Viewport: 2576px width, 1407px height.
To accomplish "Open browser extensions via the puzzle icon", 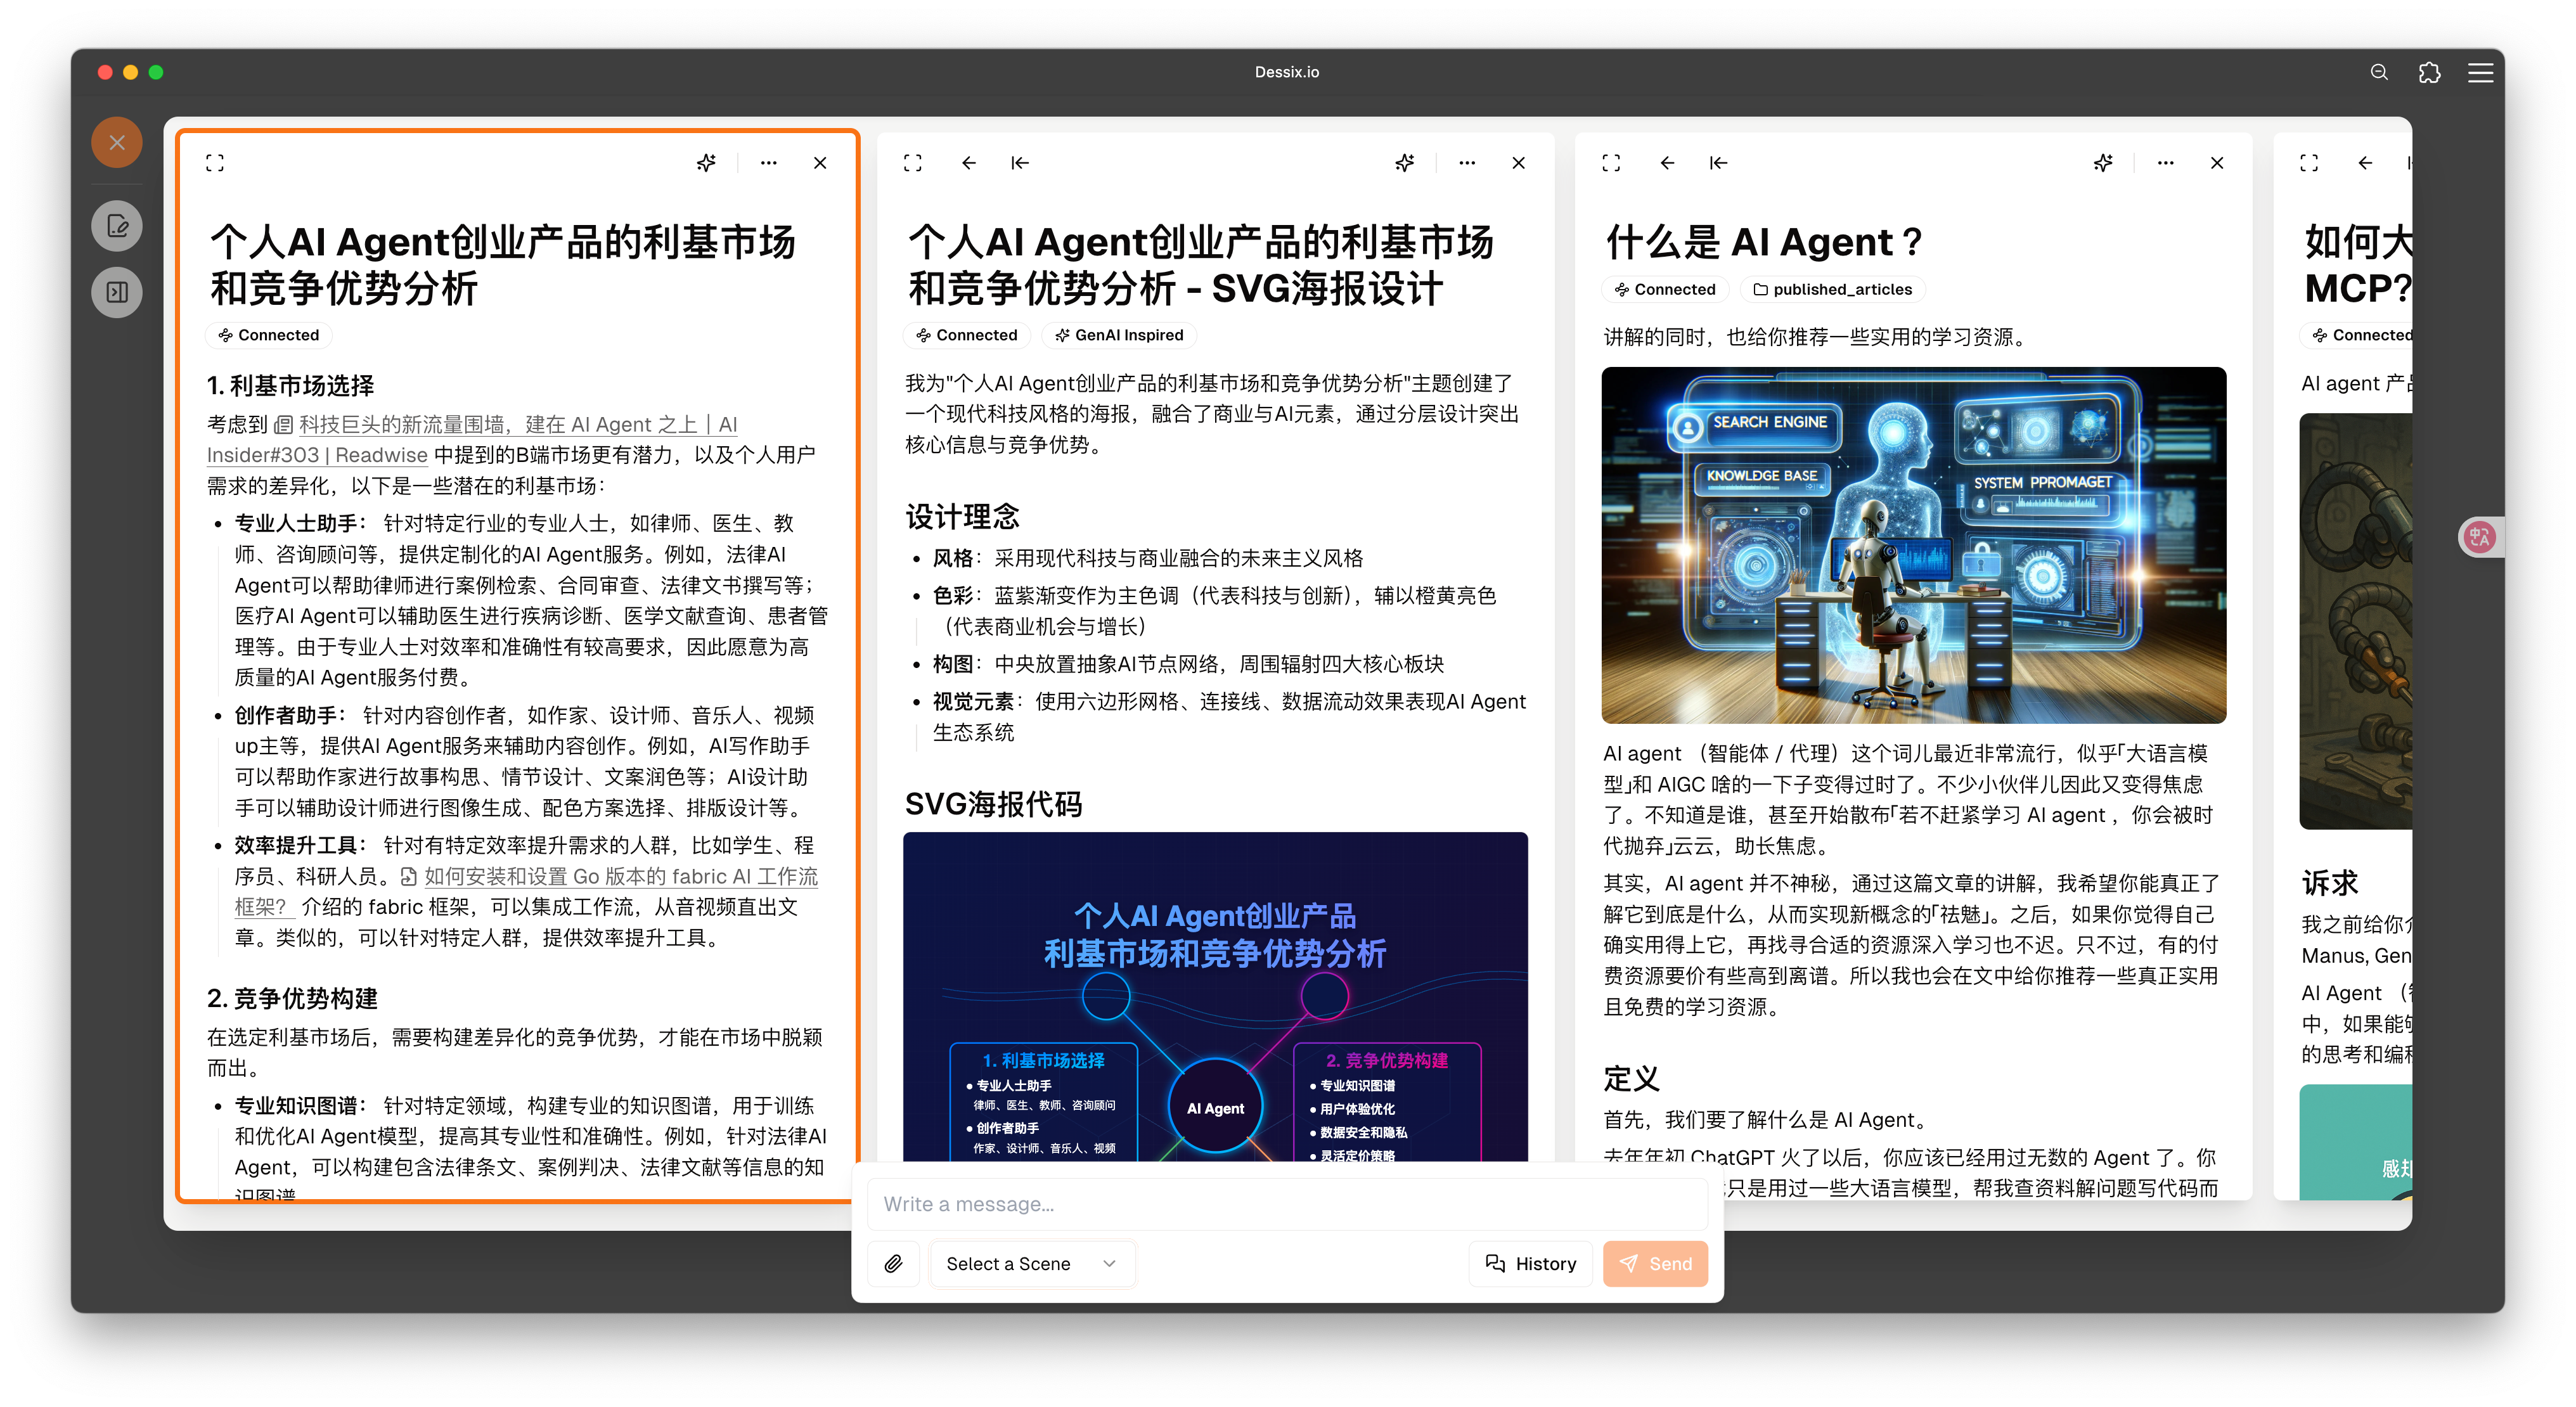I will pos(2429,71).
